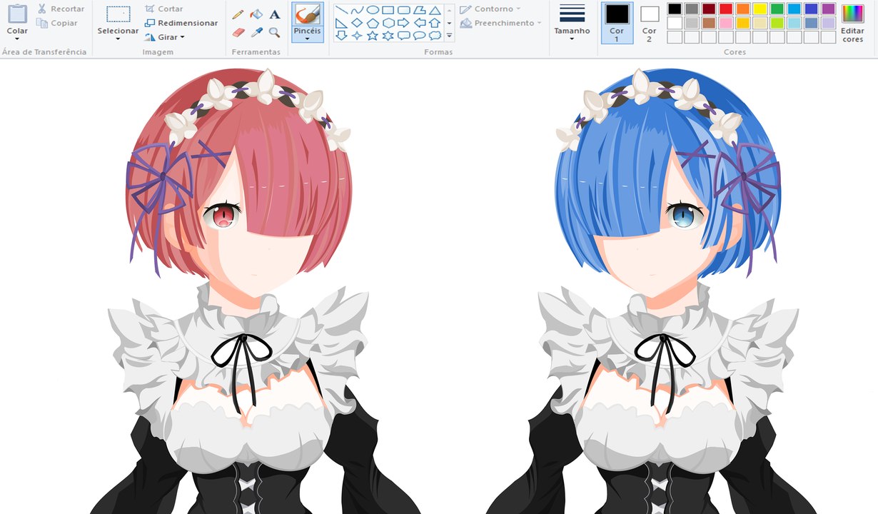The width and height of the screenshot is (878, 514).
Task: Select the Magnifier tool
Action: [275, 32]
